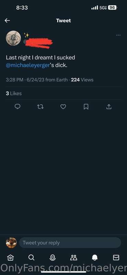Tap the retweet icon

pos(40,107)
